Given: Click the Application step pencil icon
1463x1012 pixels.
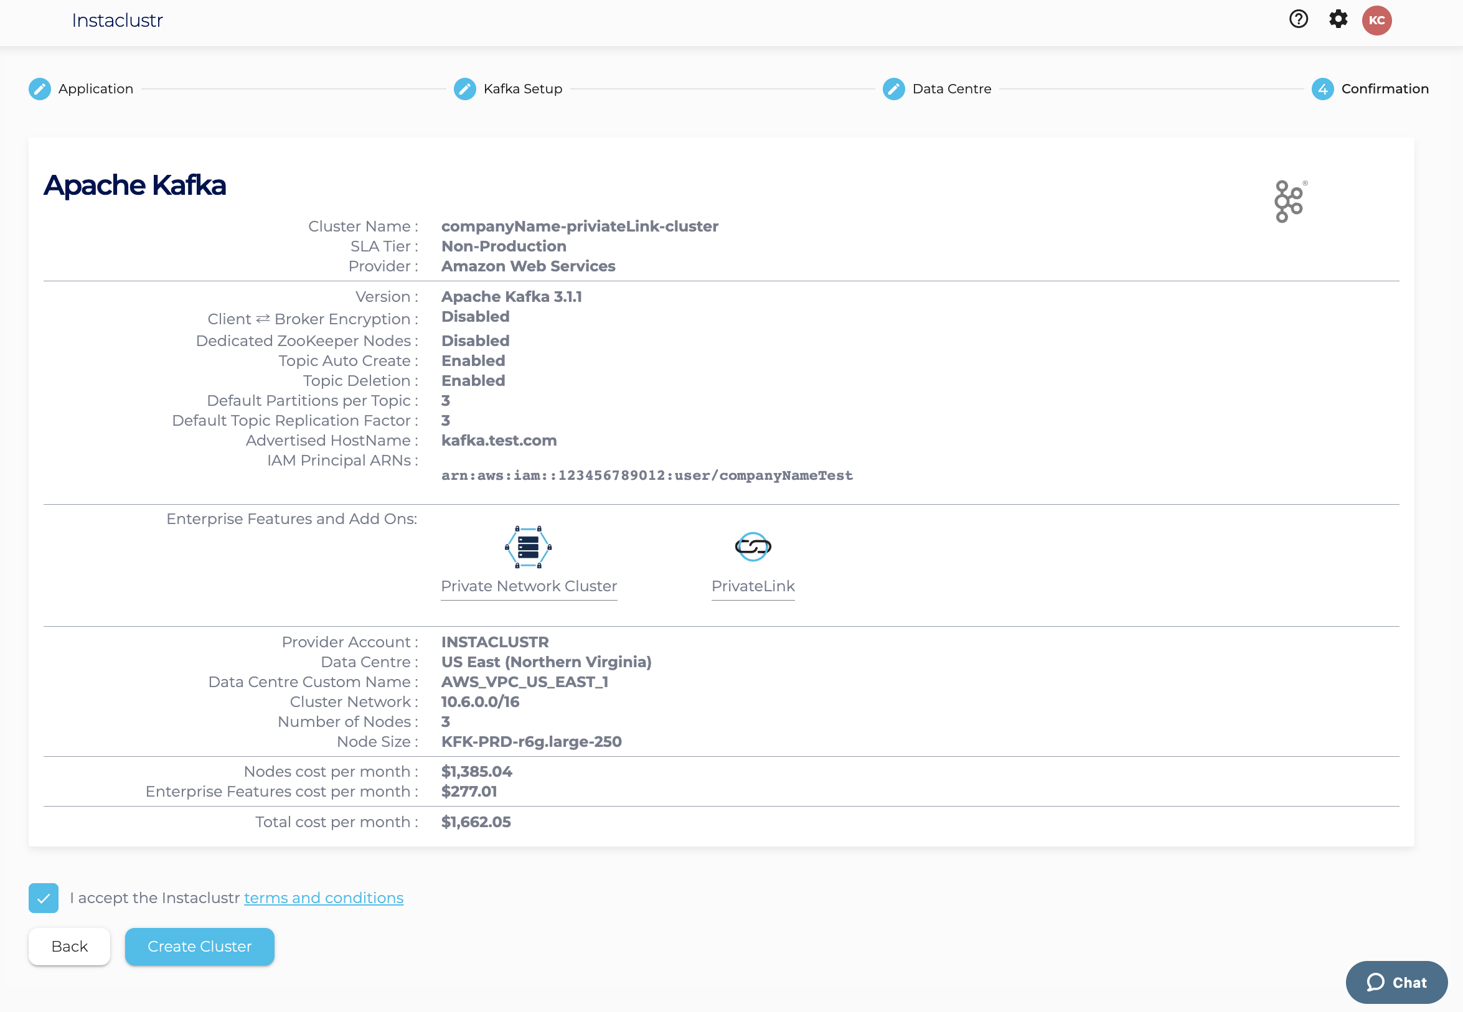Looking at the screenshot, I should click(x=39, y=89).
